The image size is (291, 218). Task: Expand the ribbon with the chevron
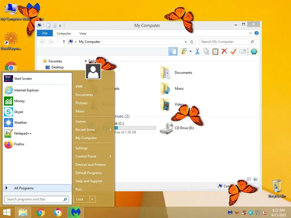[250, 33]
